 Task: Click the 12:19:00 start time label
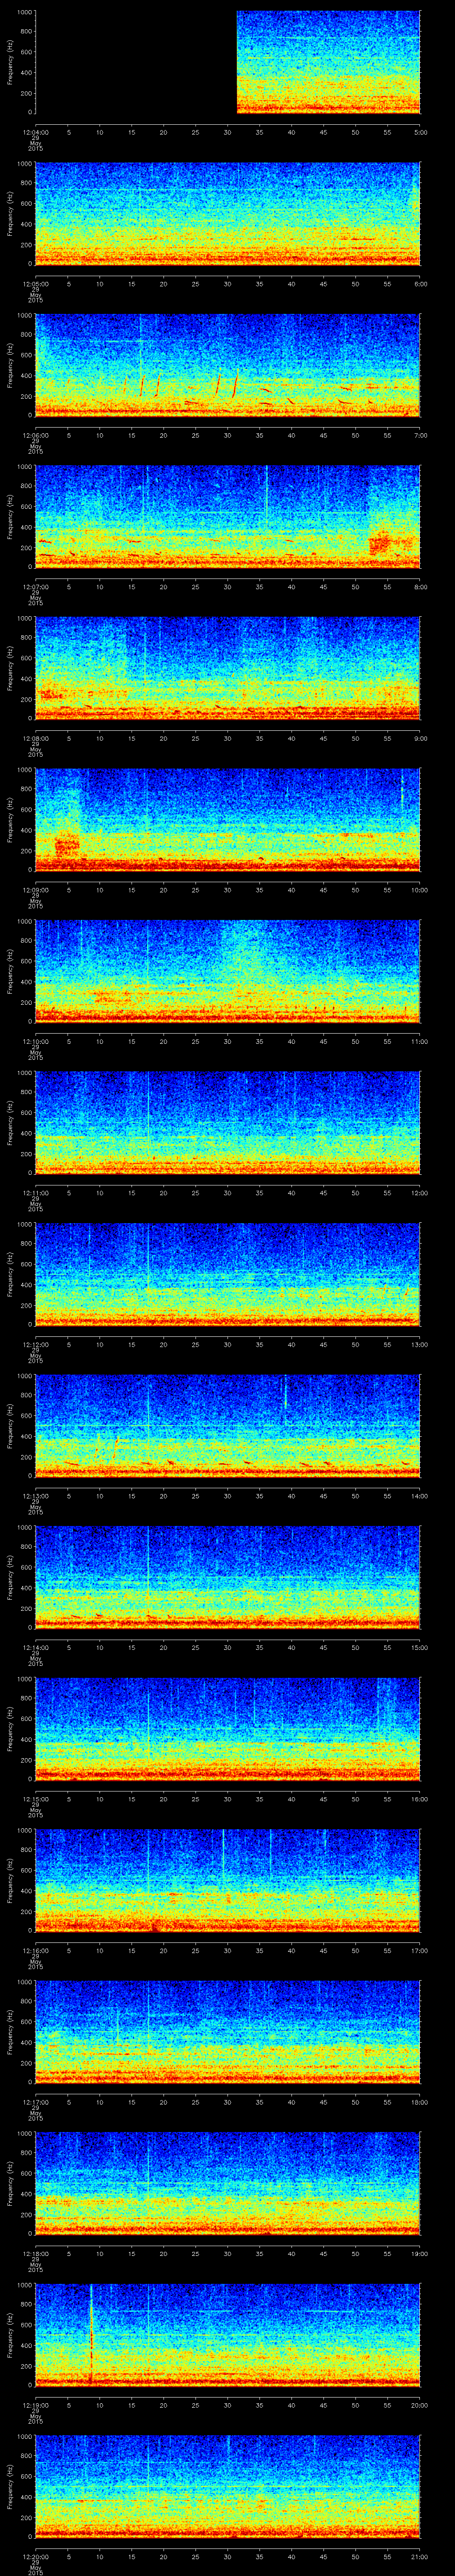35,2405
